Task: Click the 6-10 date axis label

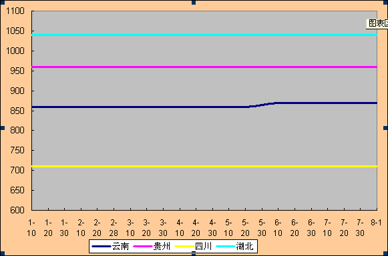Action: click(278, 228)
